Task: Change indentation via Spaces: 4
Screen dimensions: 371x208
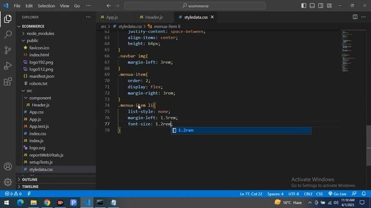Action: pos(275,194)
